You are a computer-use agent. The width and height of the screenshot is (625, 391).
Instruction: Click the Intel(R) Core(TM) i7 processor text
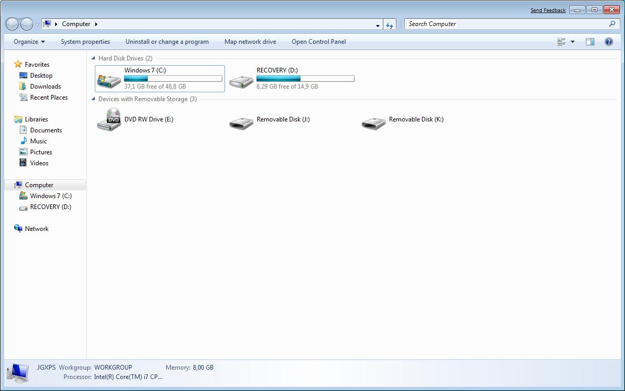pyautogui.click(x=128, y=376)
